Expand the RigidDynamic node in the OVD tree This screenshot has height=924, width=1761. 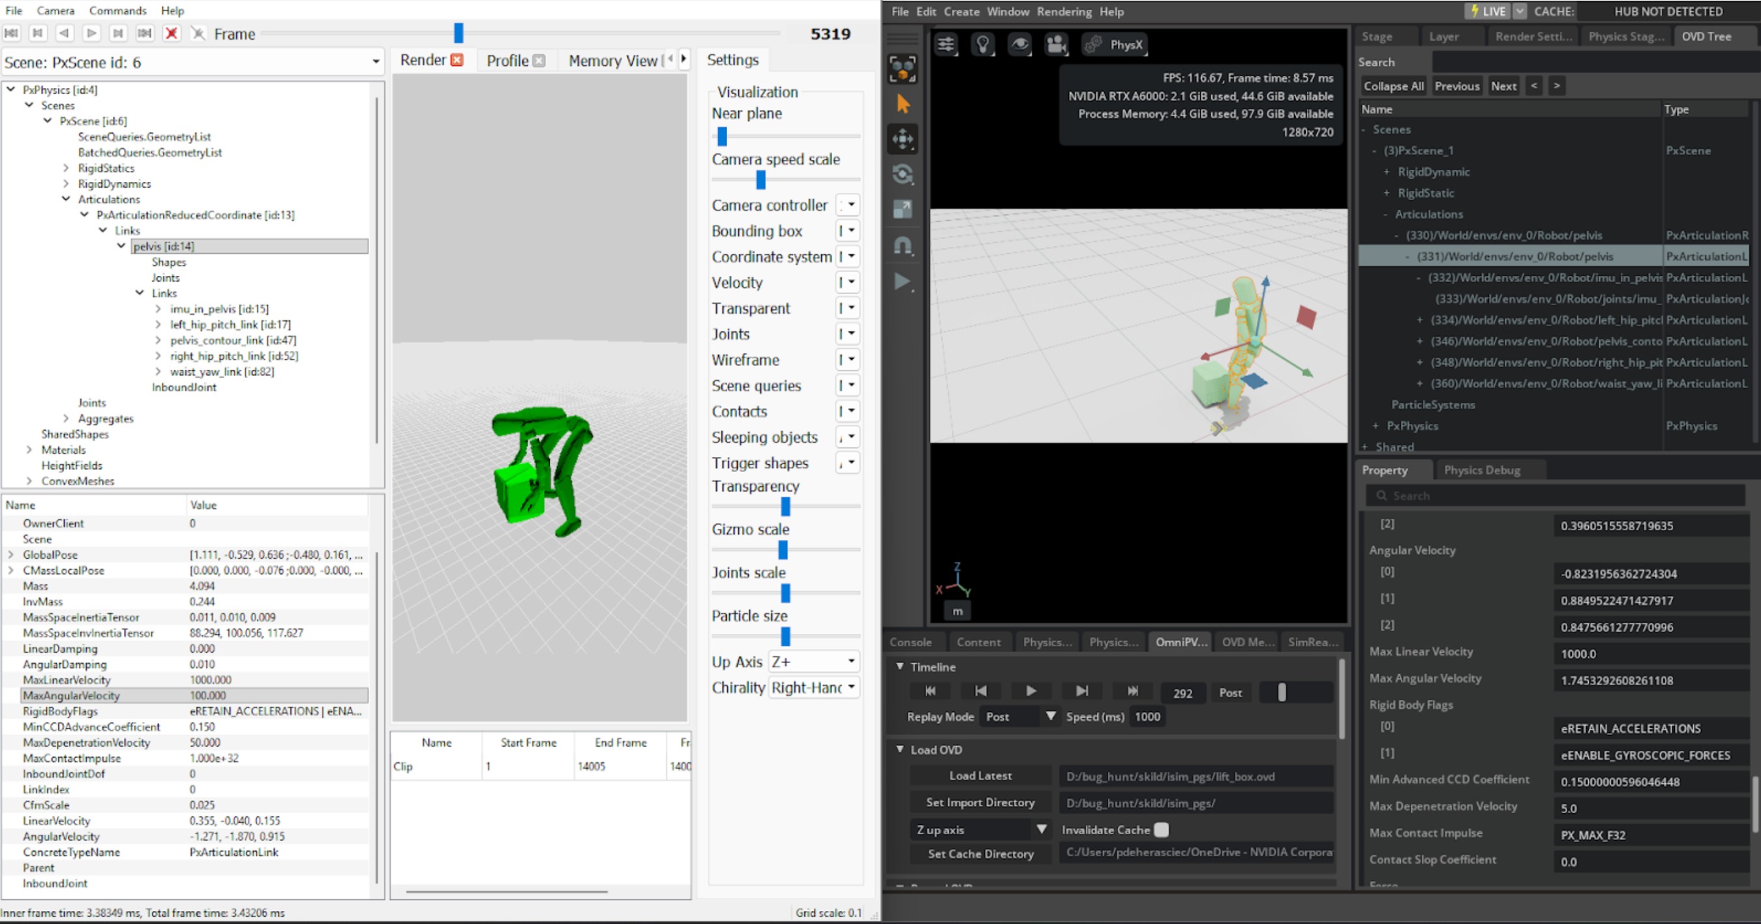pyautogui.click(x=1389, y=171)
